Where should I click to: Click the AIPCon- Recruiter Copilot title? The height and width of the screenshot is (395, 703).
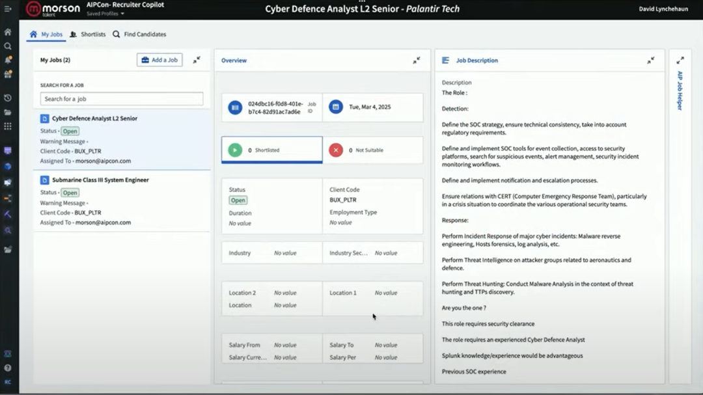[125, 5]
